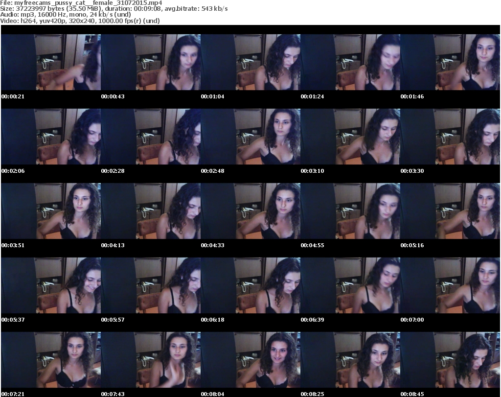Open the frame thumbnail at 00:07:43
501x397 pixels.
tap(151, 360)
